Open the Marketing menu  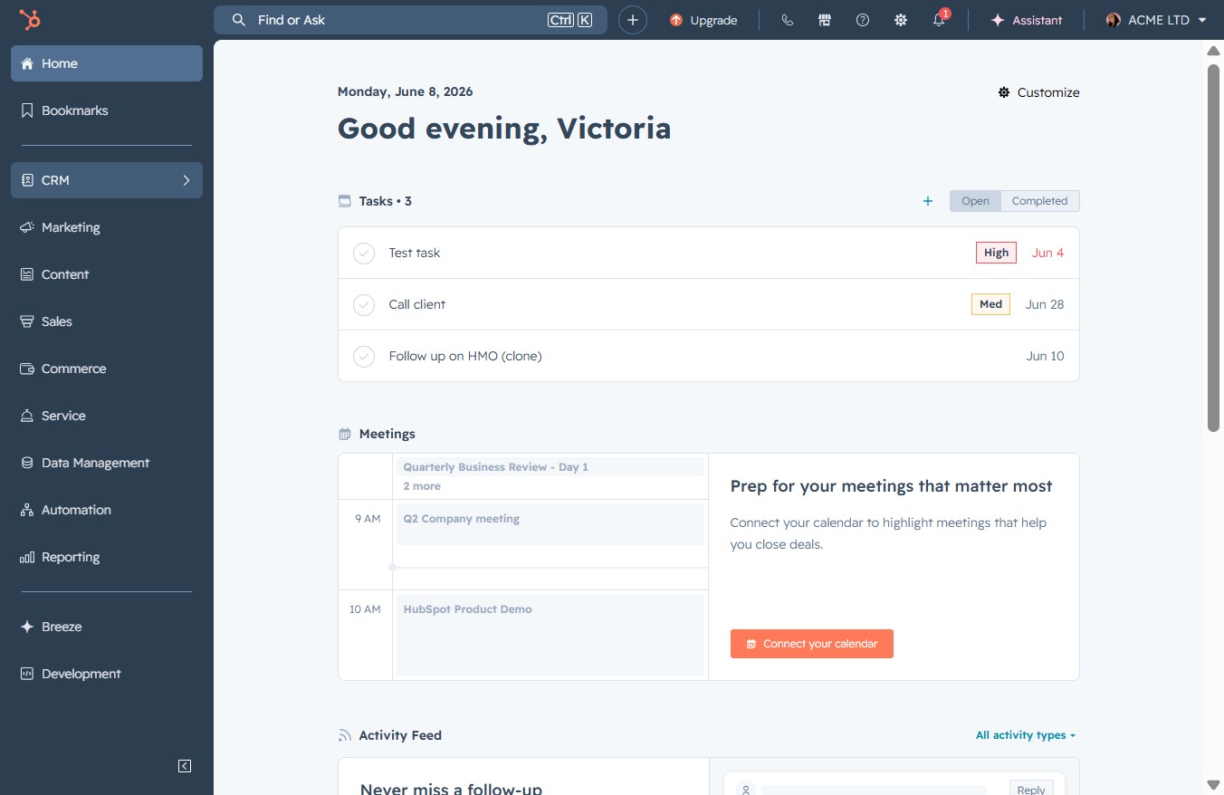[x=107, y=227]
